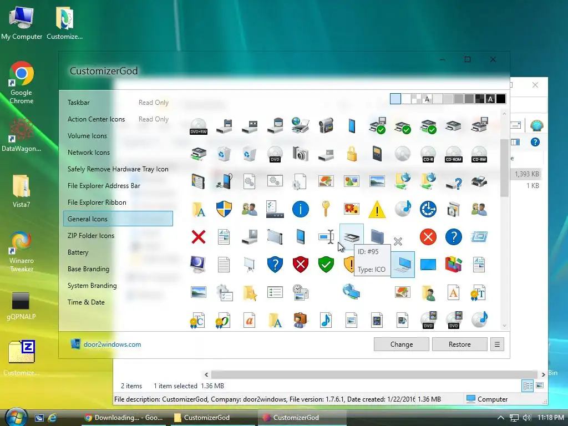Click the Explorer window help icon
The height and width of the screenshot is (426, 568).
[x=535, y=142]
